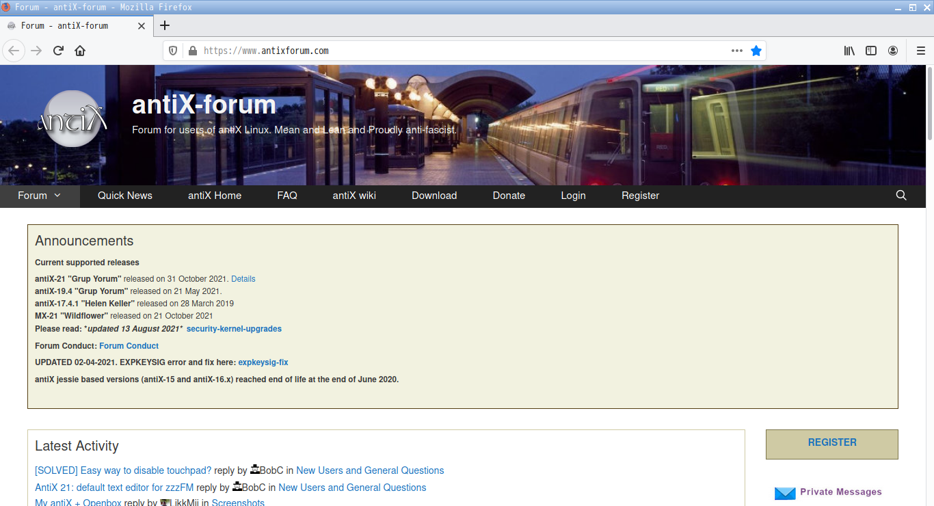Viewport: 934px width, 506px height.
Task: Open the Donate menu item
Action: pyautogui.click(x=509, y=196)
